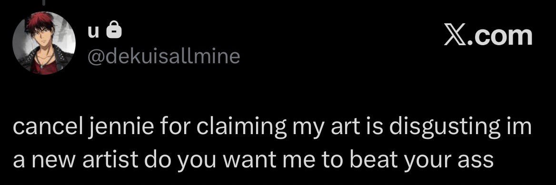Open the red-haired anime profile avatar
The height and width of the screenshot is (185, 556).
(44, 43)
